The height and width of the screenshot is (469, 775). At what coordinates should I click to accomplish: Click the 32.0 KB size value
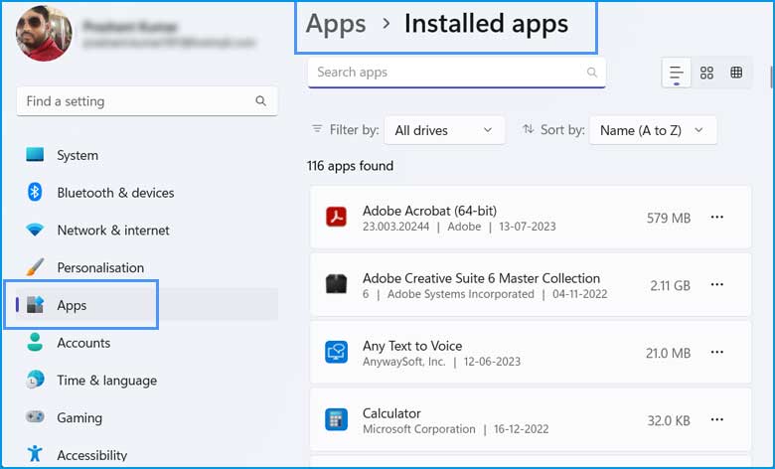(x=669, y=420)
